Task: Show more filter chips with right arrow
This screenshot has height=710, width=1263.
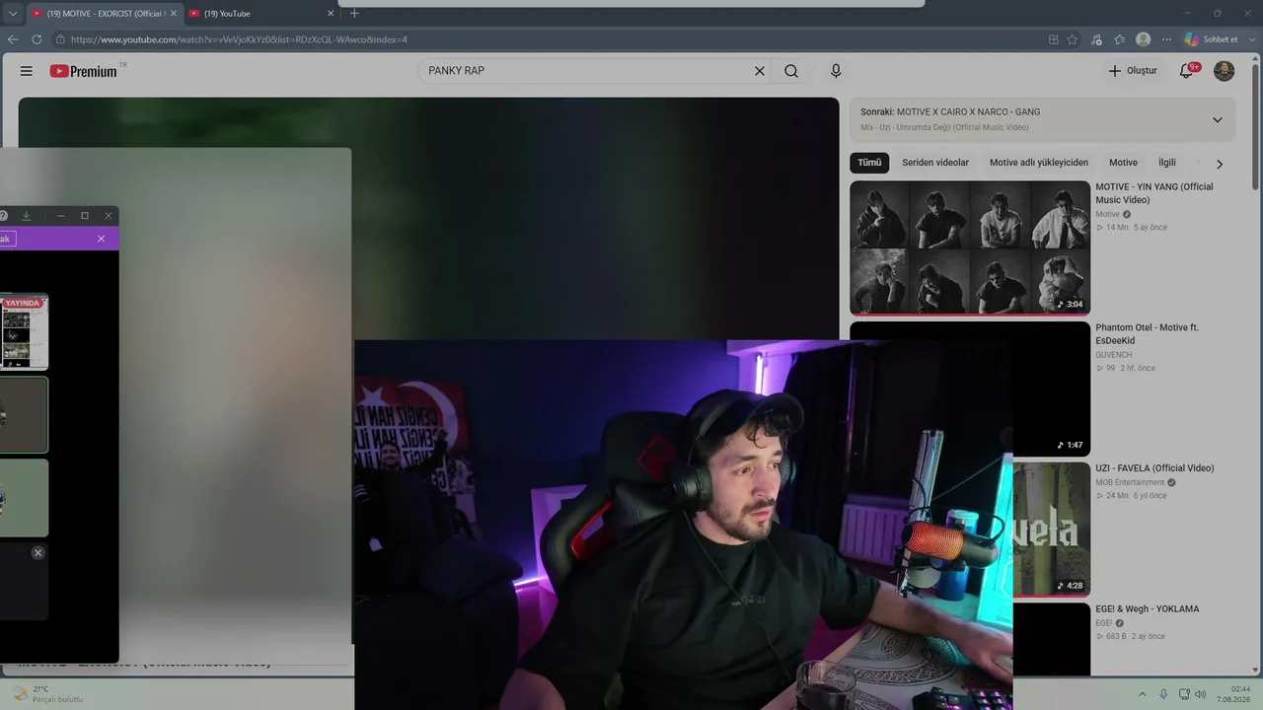Action: point(1220,164)
